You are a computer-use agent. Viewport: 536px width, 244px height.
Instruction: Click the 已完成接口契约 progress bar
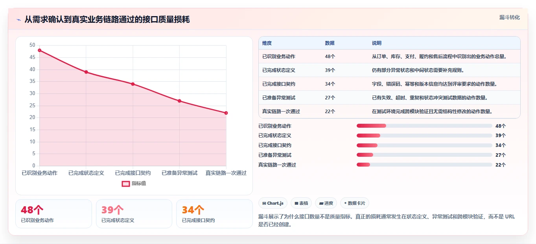click(x=424, y=145)
